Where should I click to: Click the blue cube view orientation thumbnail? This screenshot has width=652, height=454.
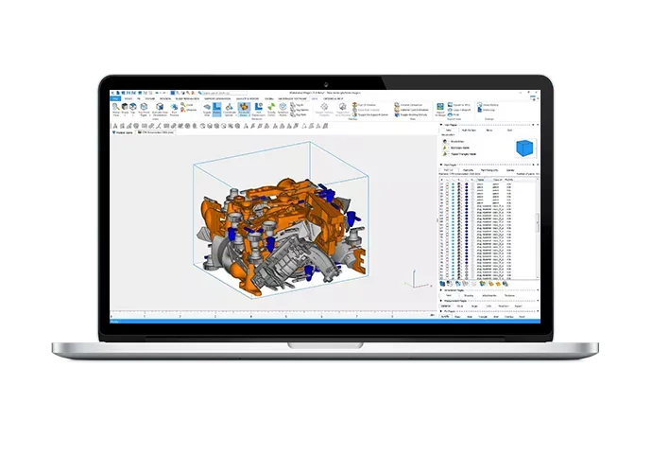click(x=524, y=148)
